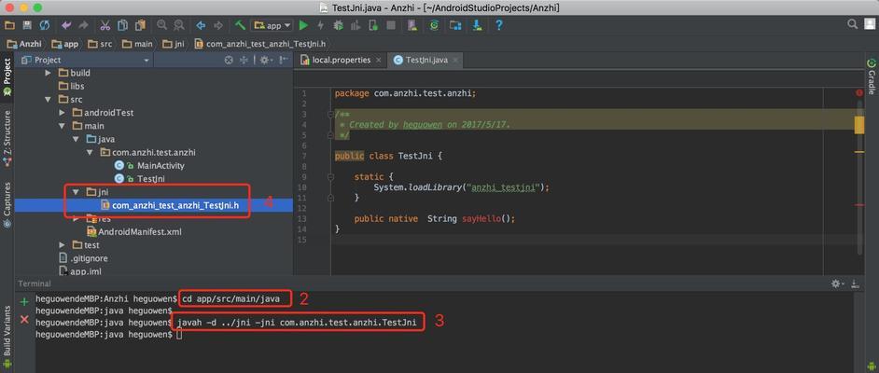Collapse the src folder
879x373 pixels.
coord(48,99)
